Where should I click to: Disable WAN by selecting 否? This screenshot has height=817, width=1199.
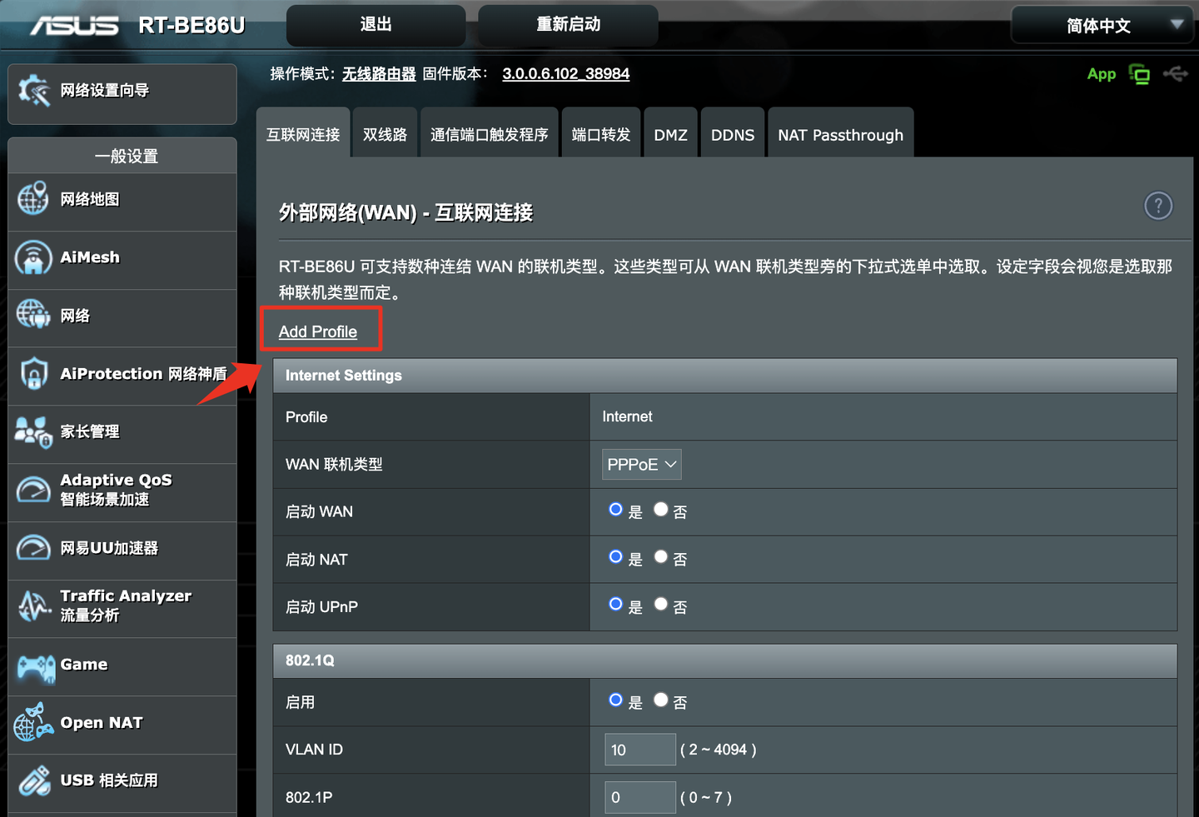[660, 510]
